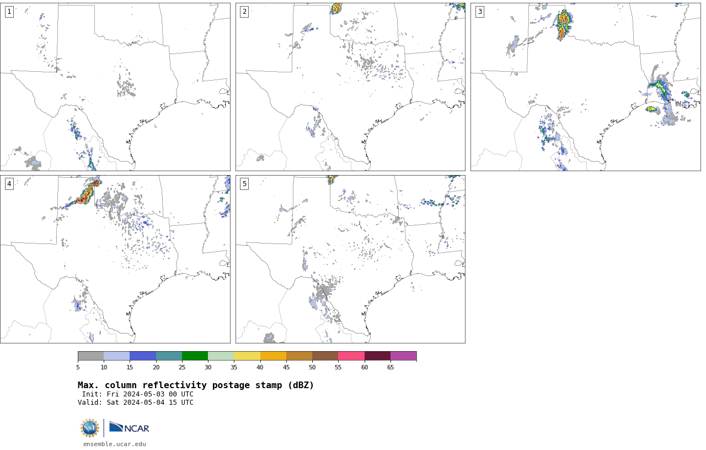Select the tan-brown 45-50 dBZ swatch
Screen dimensions: 706x450
[299, 356]
